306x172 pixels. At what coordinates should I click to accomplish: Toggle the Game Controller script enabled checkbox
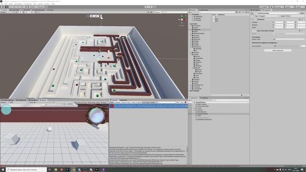(255, 31)
